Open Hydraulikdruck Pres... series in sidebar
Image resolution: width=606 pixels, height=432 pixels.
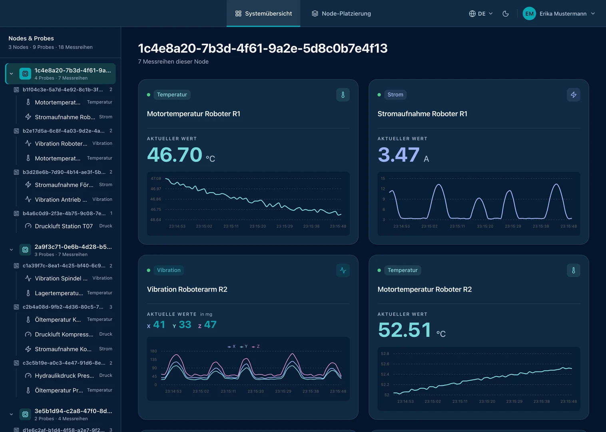click(68, 376)
